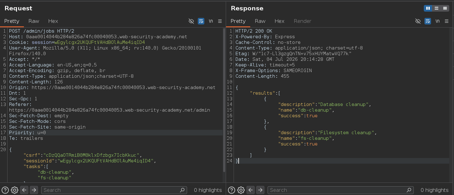Toggle \n newline display in Request panel
Viewport: 454px width, 195px height.
point(211,21)
